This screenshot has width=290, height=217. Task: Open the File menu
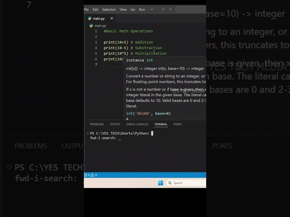tap(86, 9)
